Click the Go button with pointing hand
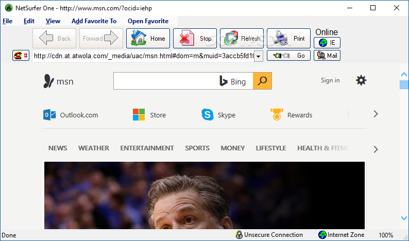Viewport: 409px width, 241px height. (289, 56)
